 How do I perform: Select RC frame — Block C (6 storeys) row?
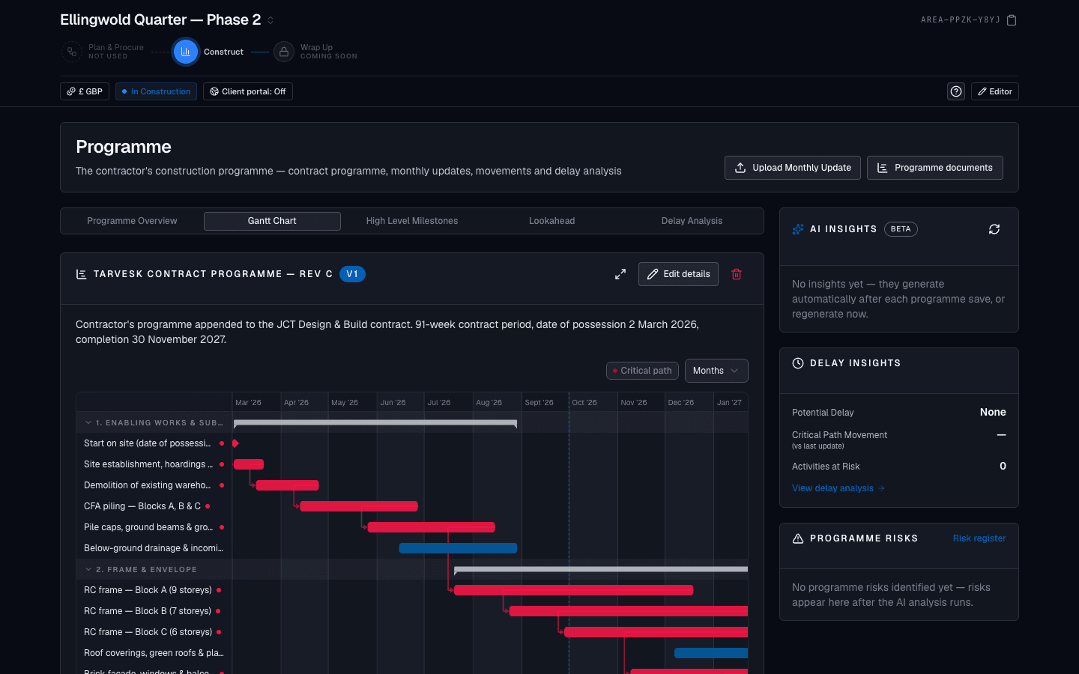(148, 632)
